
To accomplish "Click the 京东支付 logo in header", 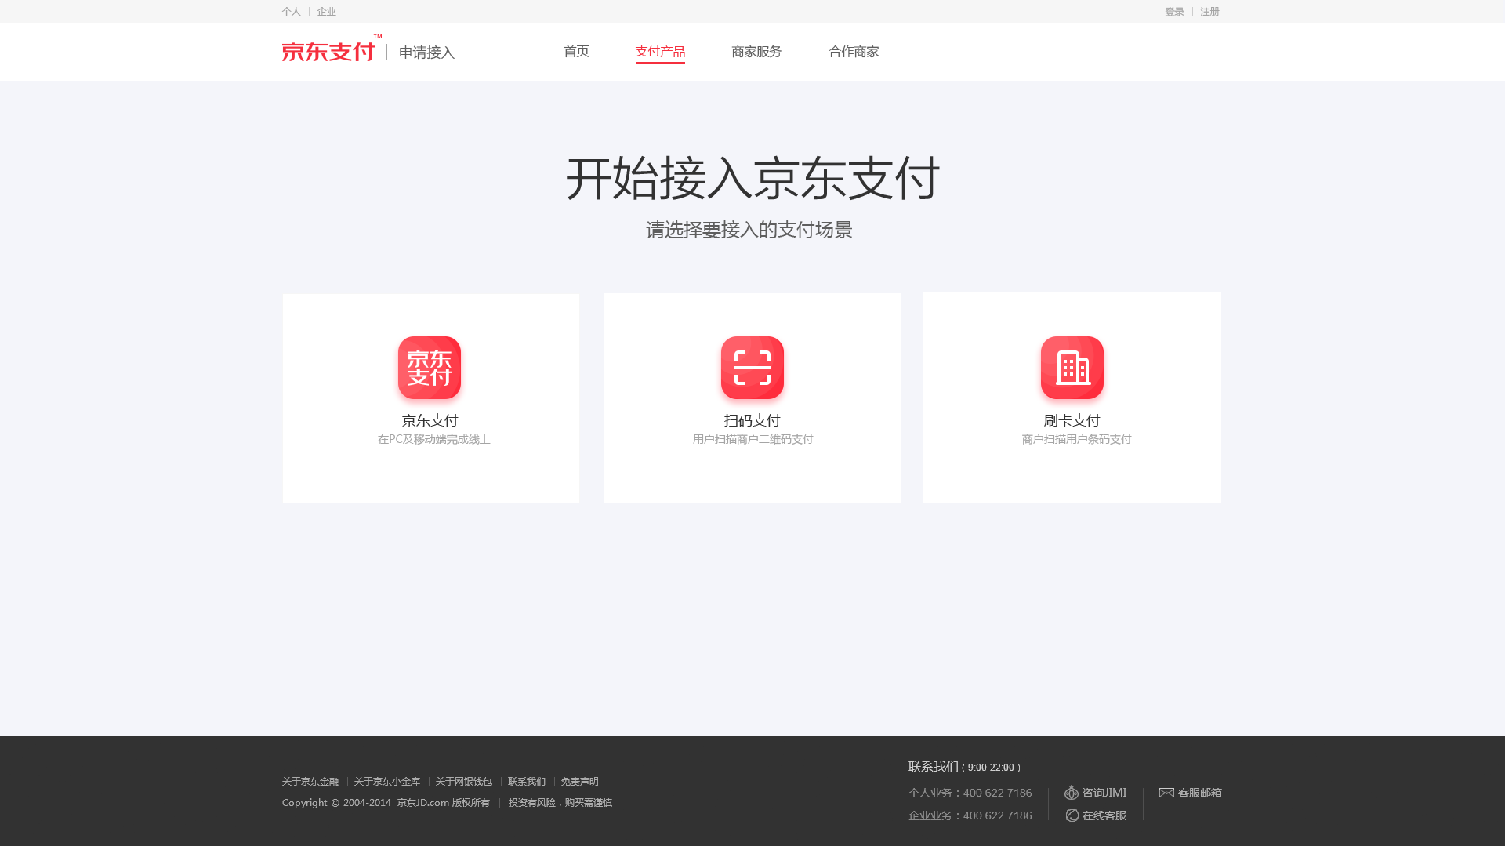I will pos(332,48).
